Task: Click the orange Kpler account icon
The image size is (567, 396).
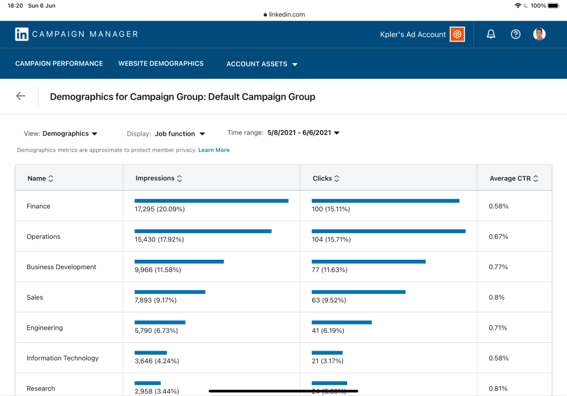Action: pyautogui.click(x=457, y=34)
